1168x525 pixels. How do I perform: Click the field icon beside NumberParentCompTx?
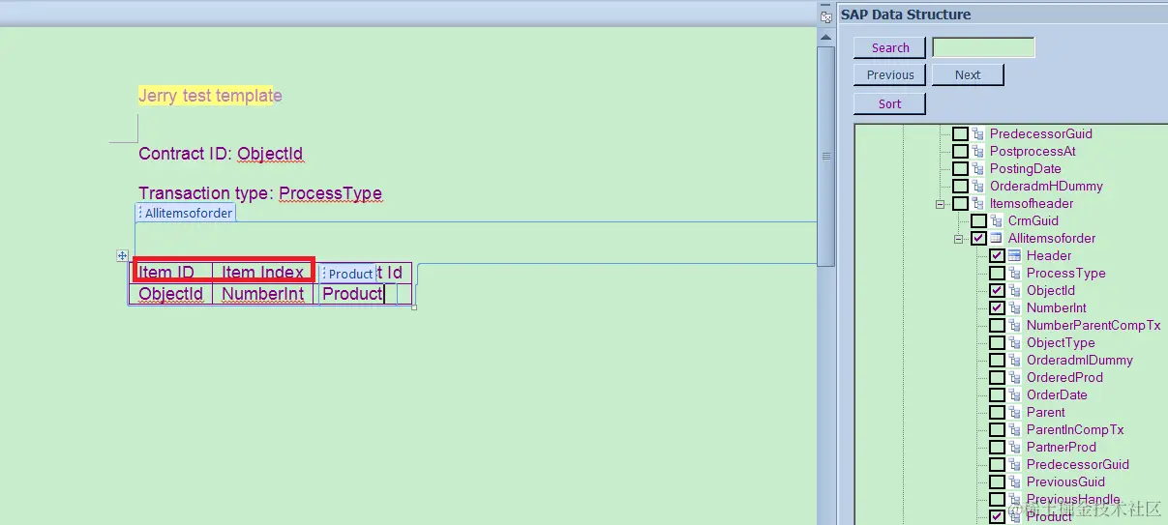[x=1015, y=325]
